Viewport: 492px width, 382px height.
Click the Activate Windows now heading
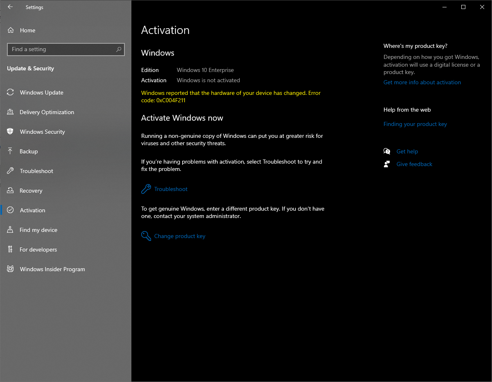[182, 118]
